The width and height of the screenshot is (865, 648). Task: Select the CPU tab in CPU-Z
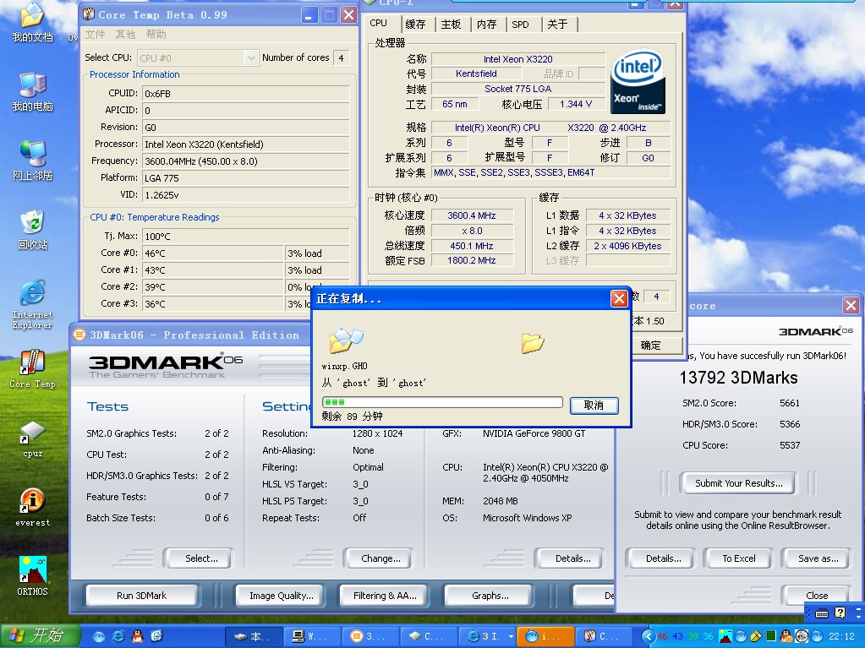[x=379, y=23]
